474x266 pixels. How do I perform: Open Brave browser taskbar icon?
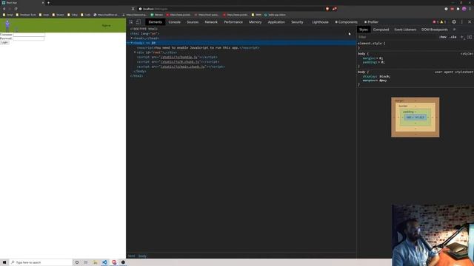pos(114,262)
